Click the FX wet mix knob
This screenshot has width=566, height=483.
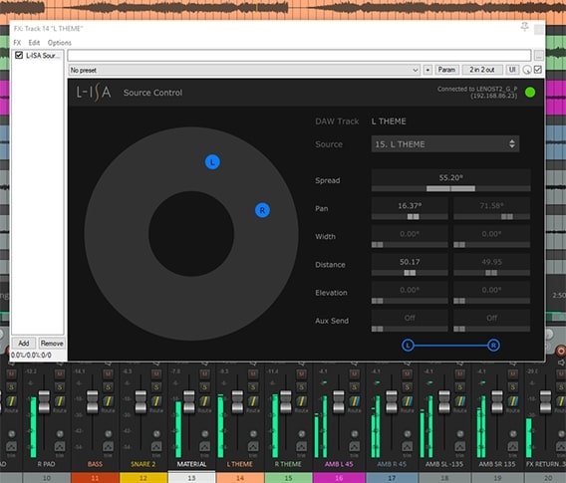pos(527,70)
